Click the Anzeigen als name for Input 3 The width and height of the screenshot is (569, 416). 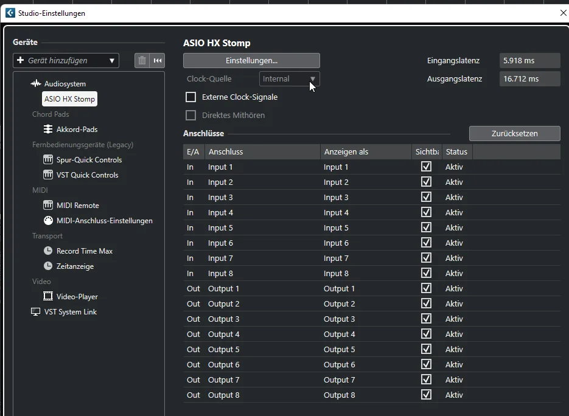point(336,197)
